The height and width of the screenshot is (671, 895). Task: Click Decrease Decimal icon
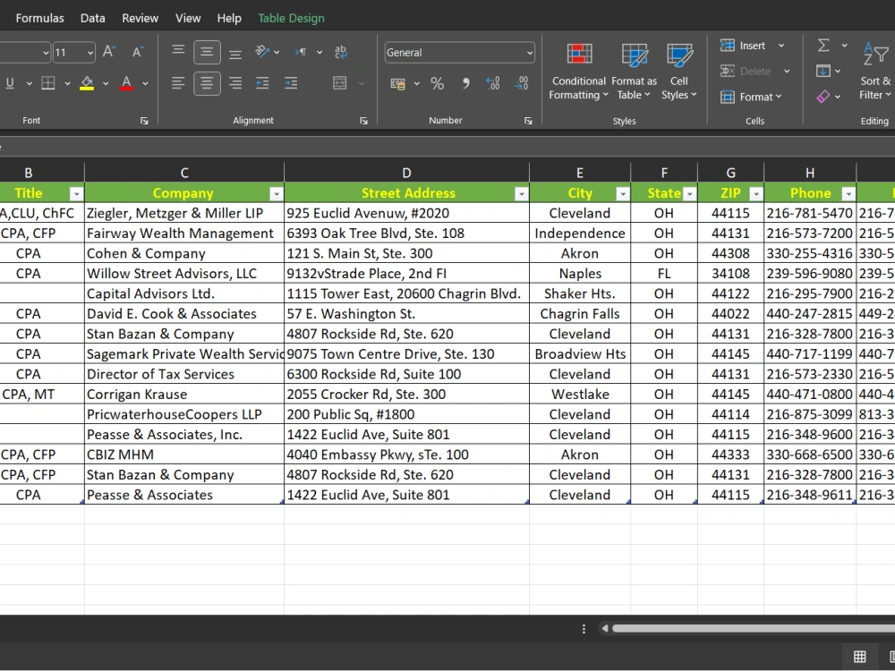521,84
